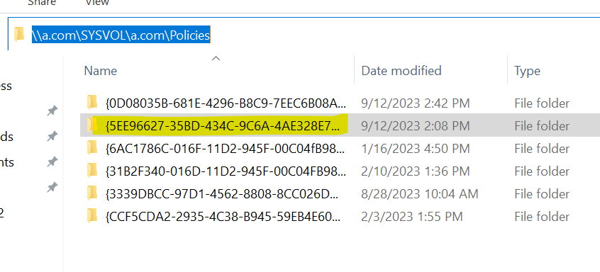The height and width of the screenshot is (272, 600).
Task: Select the {CCF5CDA2-2935-4C38-B945 folder name
Action: point(222,217)
